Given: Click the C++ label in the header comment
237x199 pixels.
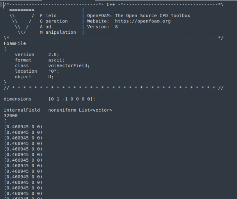Looking at the screenshot, I should click(x=111, y=4).
